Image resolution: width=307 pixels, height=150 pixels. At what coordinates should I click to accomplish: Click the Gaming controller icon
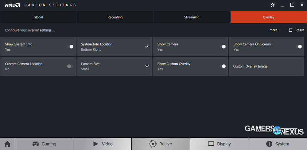pyautogui.click(x=35, y=144)
